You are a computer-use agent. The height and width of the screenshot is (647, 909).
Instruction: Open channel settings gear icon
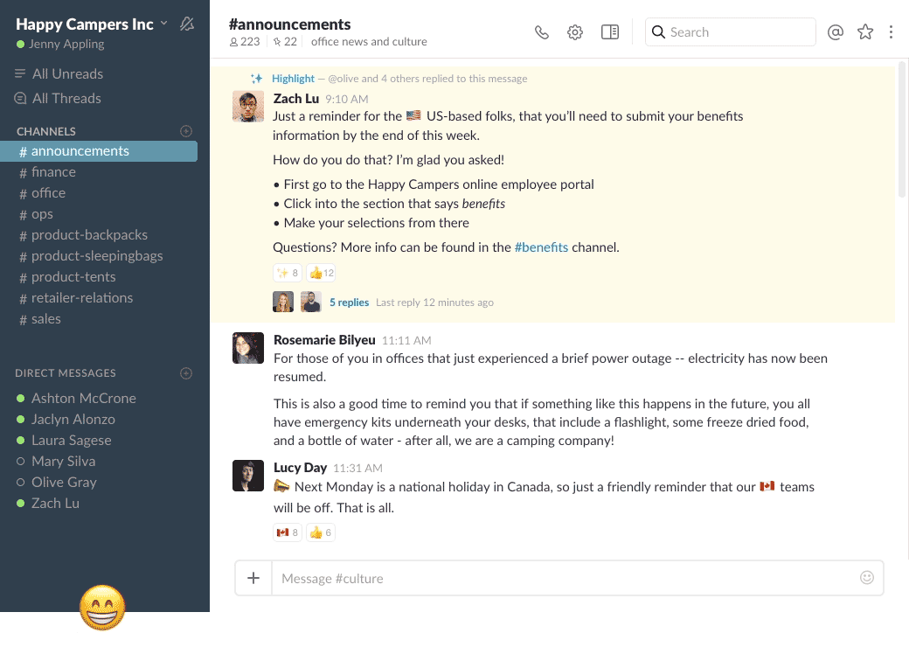coord(575,31)
